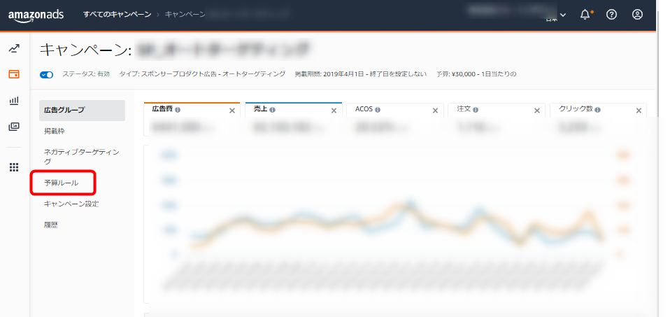The image size is (670, 317).
Task: Open the 掲載枠 menu item
Action: click(x=54, y=131)
